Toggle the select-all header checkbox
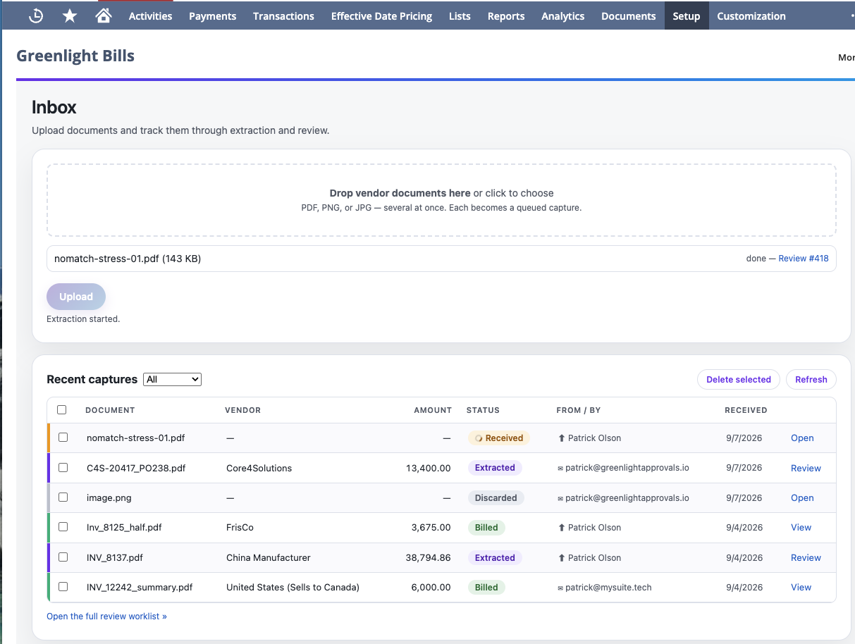This screenshot has height=644, width=855. 62,409
